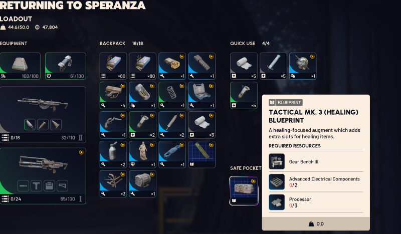Pick the grenade item in Quick Use
This screenshot has width=401, height=234.
(x=303, y=66)
